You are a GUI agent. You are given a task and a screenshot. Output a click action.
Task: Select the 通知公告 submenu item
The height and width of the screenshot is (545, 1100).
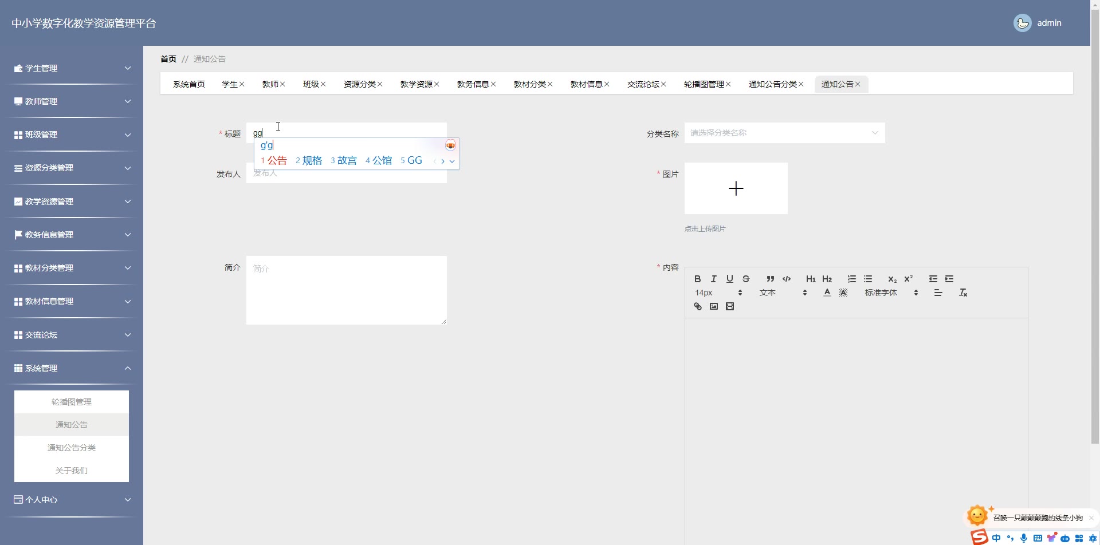click(x=72, y=425)
